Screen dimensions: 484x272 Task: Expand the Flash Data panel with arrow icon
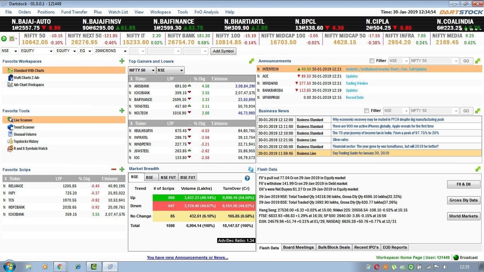pyautogui.click(x=478, y=169)
